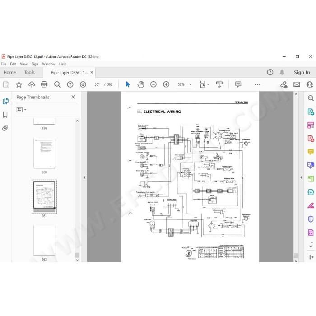Open Protect shield tool in right pane
Viewport: 316px width, 316px height.
tap(311, 219)
